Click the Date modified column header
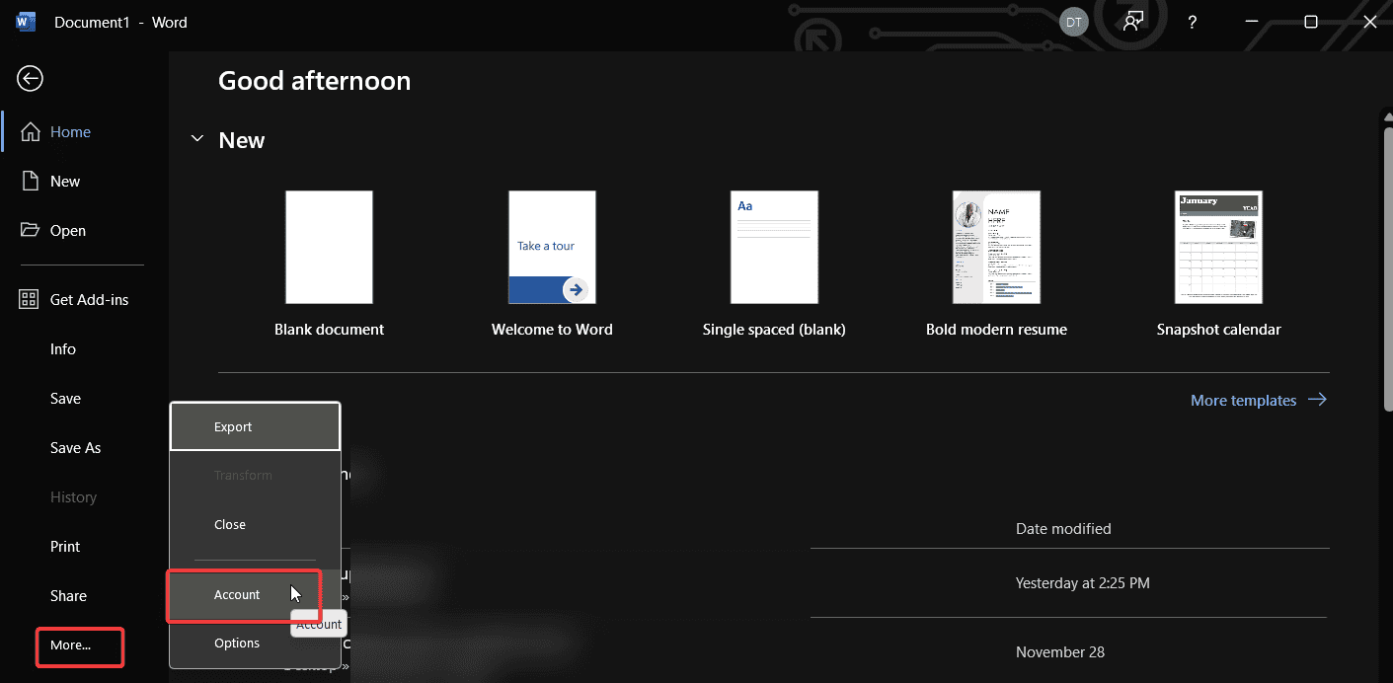The height and width of the screenshot is (683, 1393). 1063,529
